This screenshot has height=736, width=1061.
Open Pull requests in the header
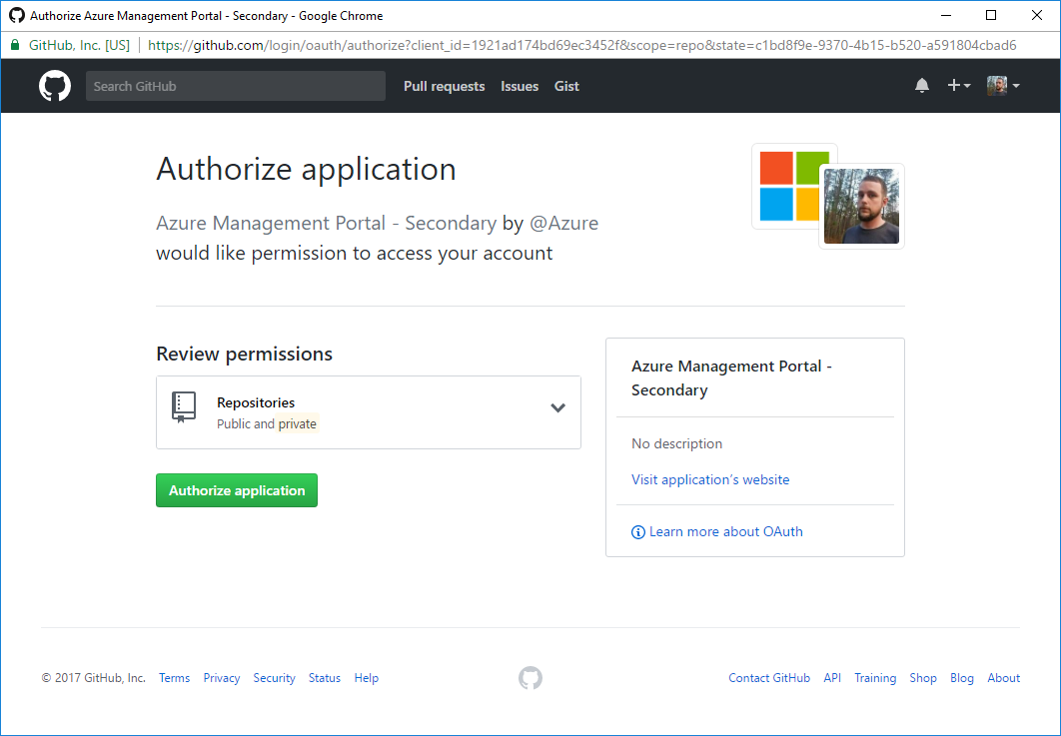[444, 86]
